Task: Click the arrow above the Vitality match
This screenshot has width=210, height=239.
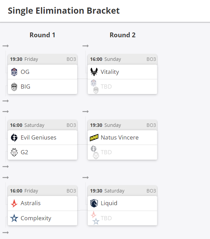Action: (85, 46)
